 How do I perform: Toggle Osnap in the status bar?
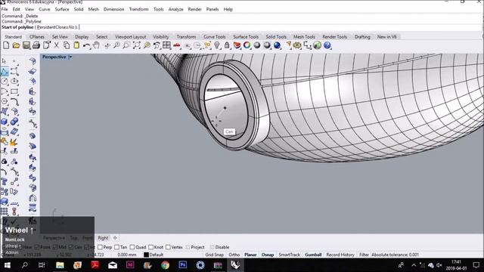pos(268,255)
